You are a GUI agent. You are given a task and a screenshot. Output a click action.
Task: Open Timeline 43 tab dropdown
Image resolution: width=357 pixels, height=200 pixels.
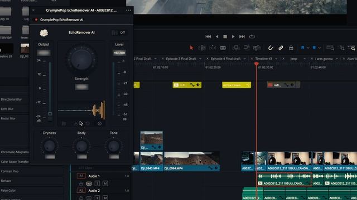point(276,59)
